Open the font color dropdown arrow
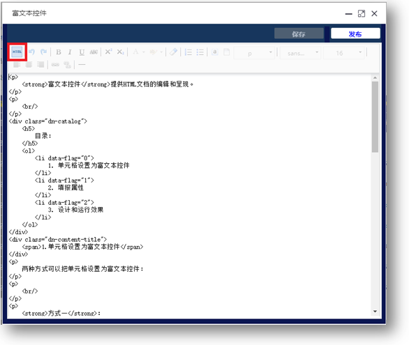The height and width of the screenshot is (345, 409). (x=144, y=52)
